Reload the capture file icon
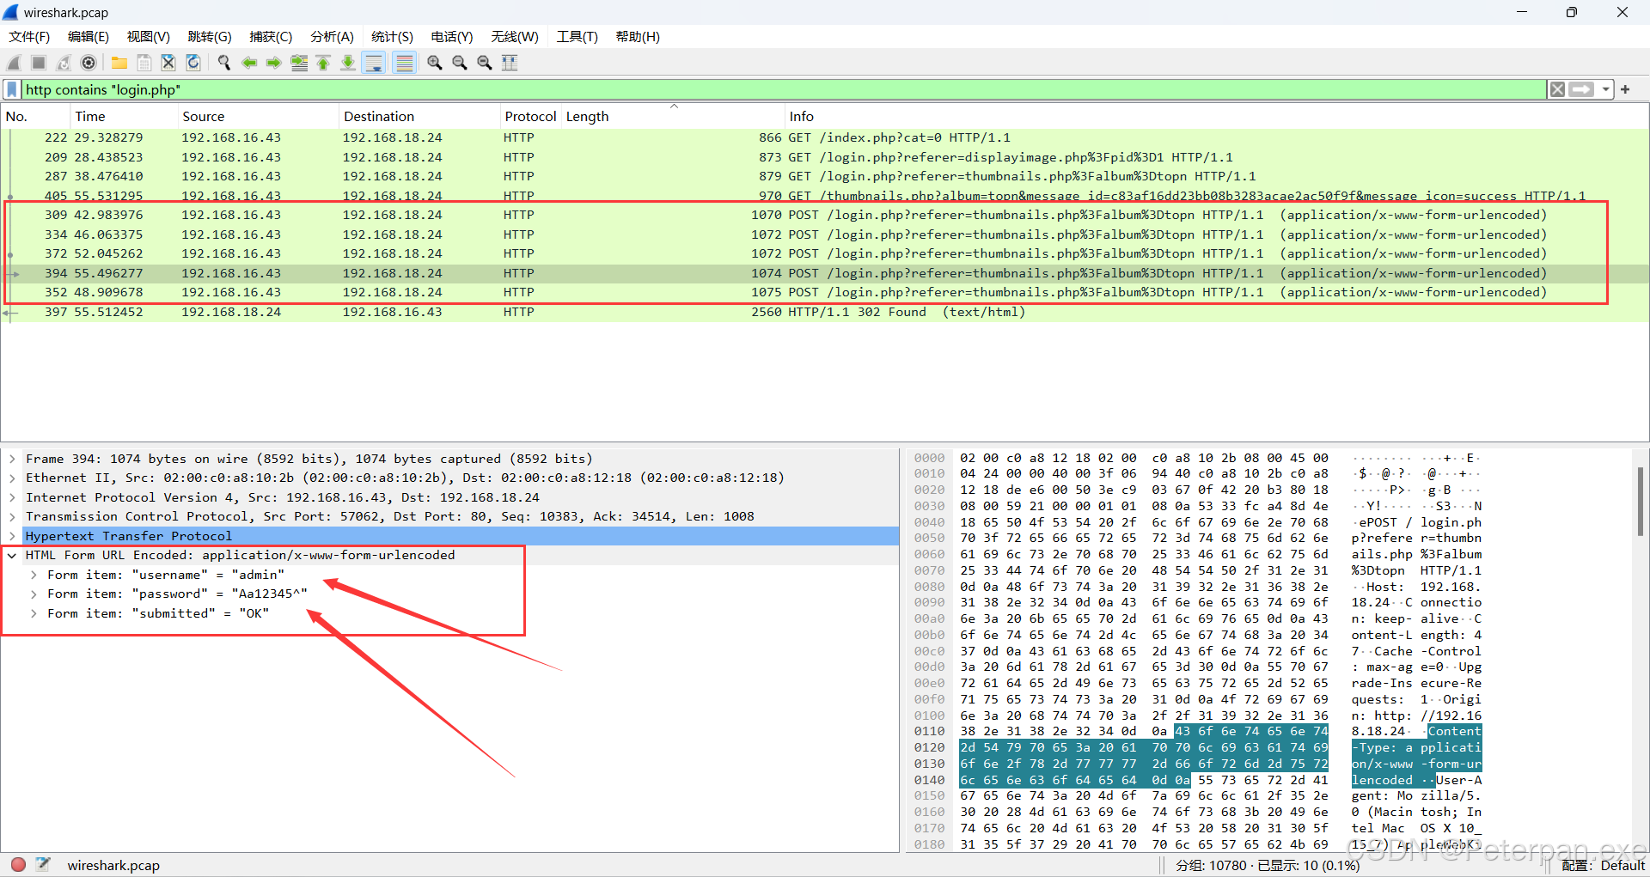 (193, 63)
